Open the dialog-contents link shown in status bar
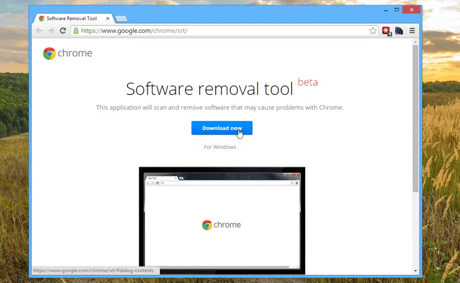The height and width of the screenshot is (283, 460). [x=94, y=270]
